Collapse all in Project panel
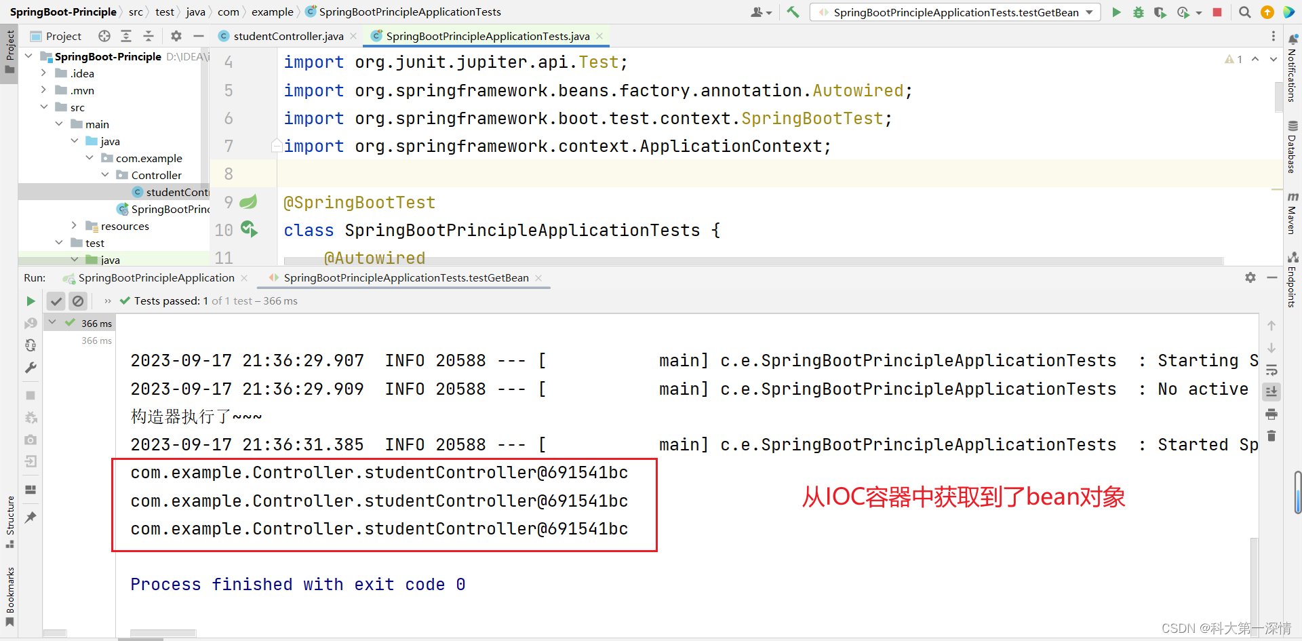 pyautogui.click(x=149, y=36)
